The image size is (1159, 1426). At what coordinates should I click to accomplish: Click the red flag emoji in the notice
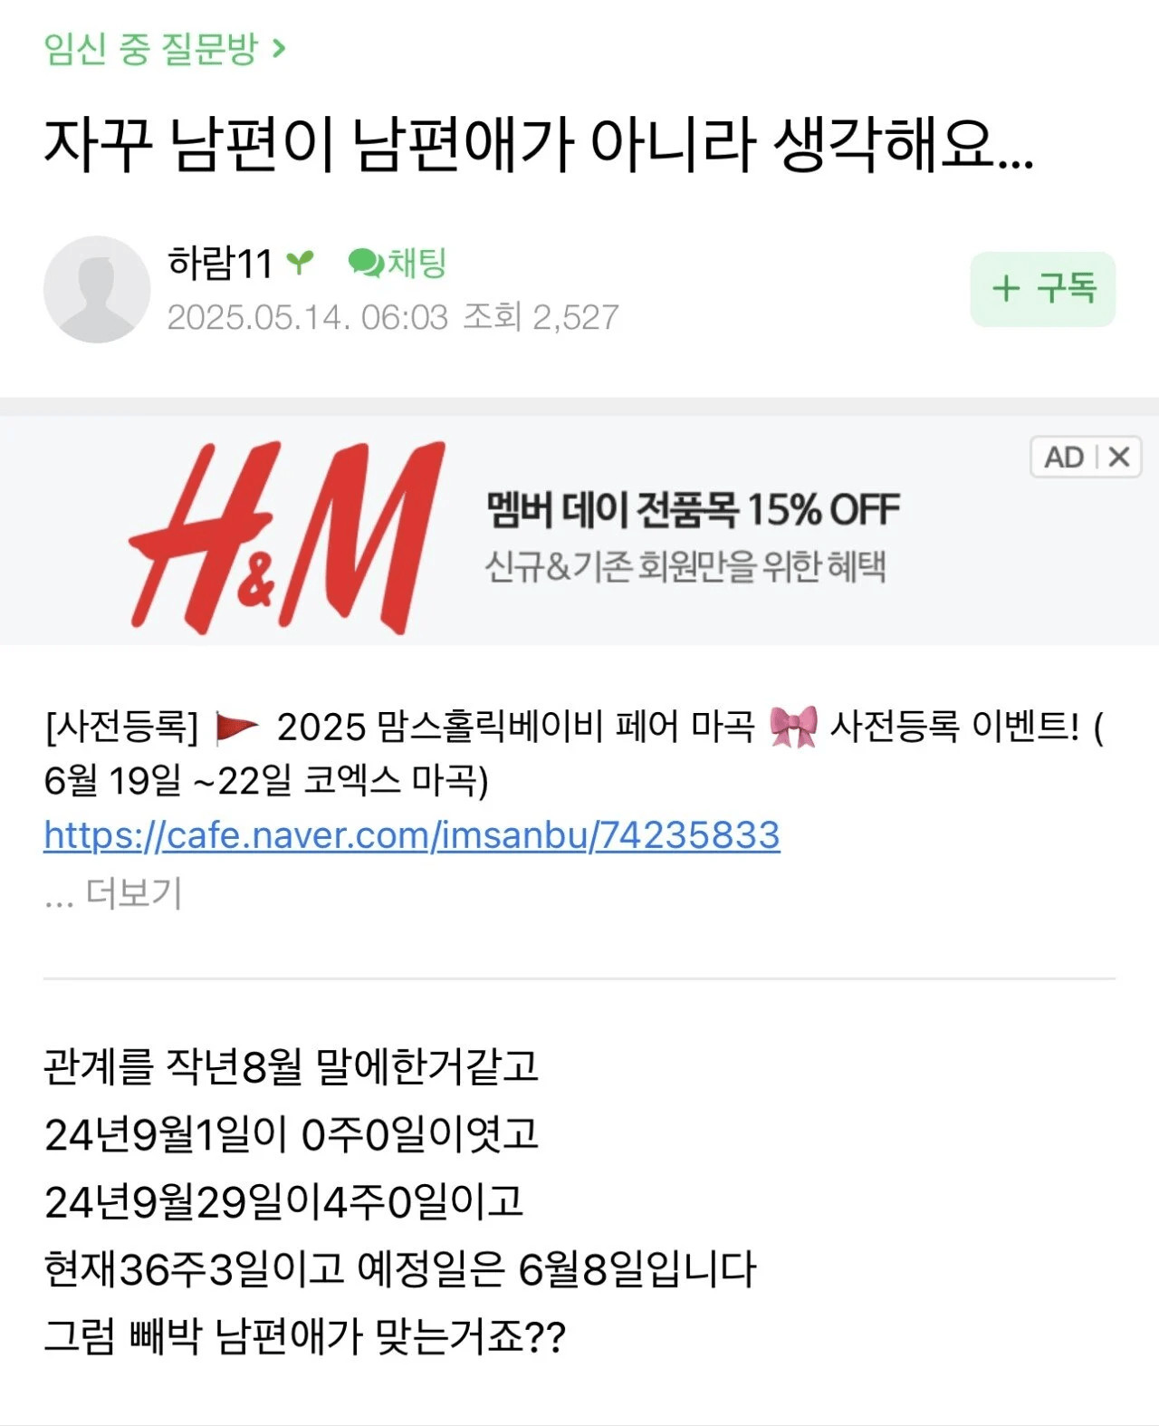(237, 727)
